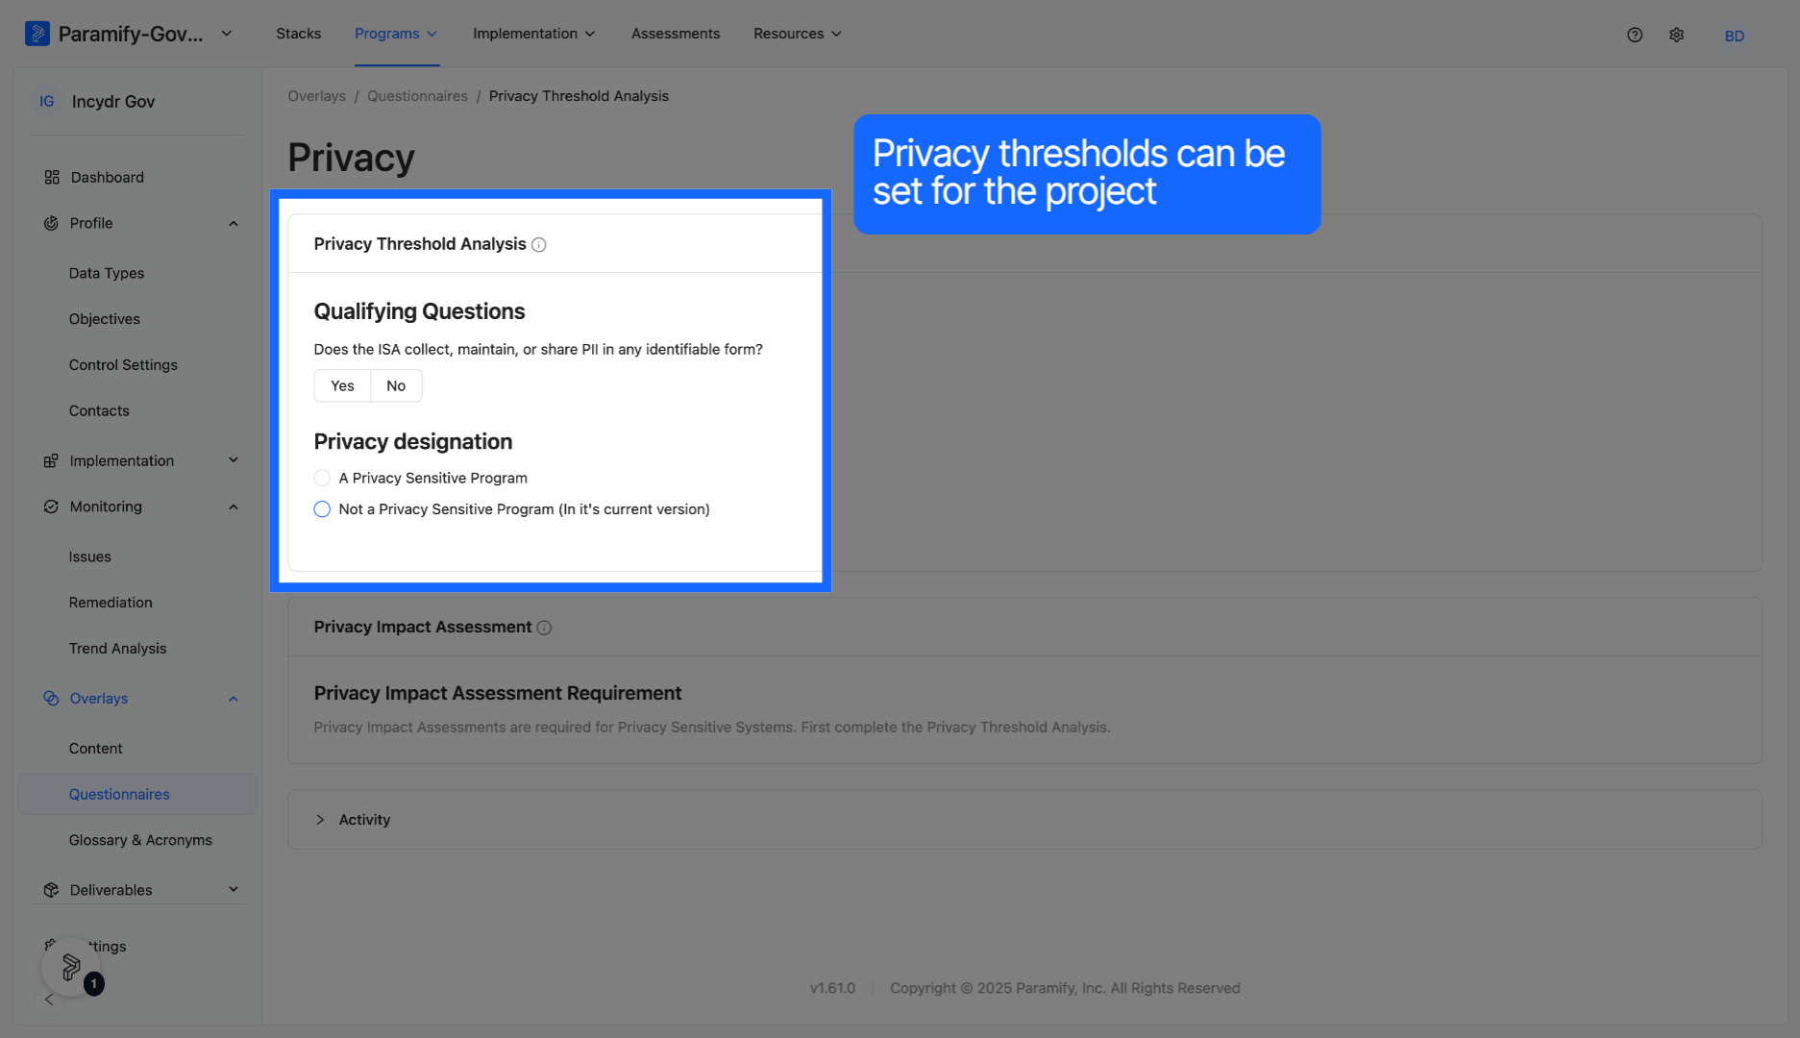
Task: Open Data Types in the sidebar
Action: (107, 273)
